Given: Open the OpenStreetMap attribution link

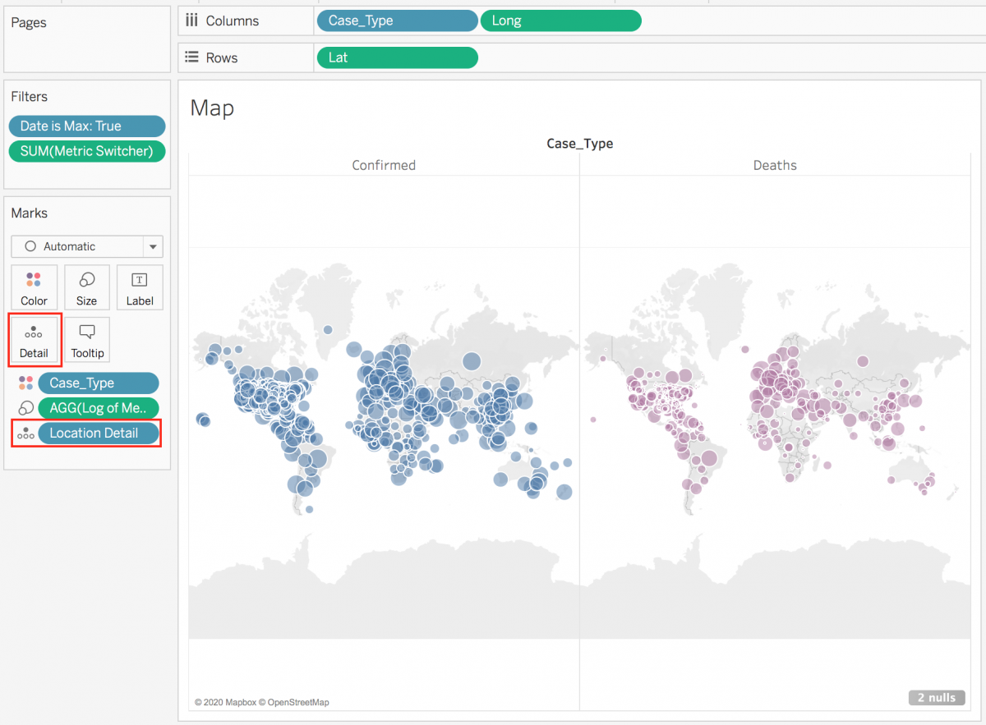Looking at the screenshot, I should click(298, 703).
